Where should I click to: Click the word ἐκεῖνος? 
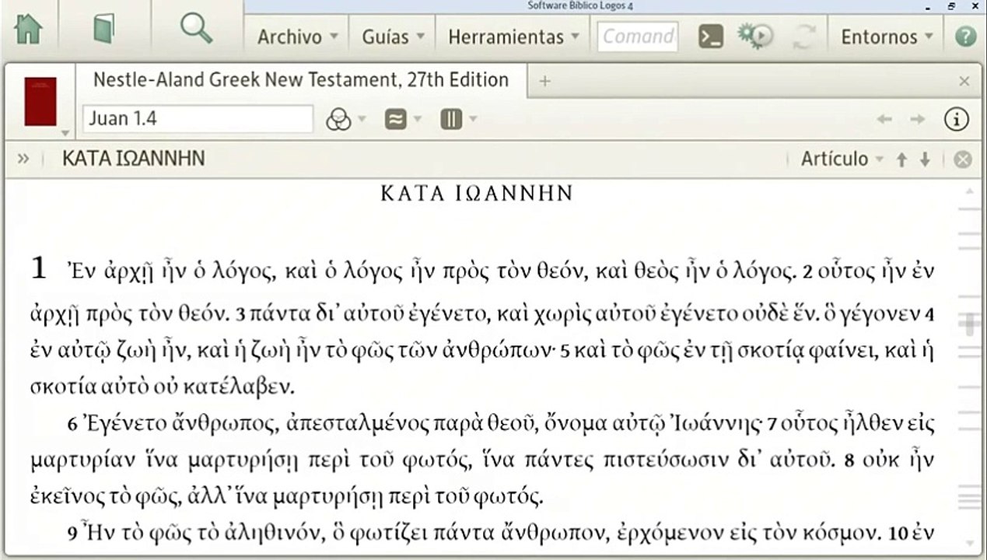(68, 495)
